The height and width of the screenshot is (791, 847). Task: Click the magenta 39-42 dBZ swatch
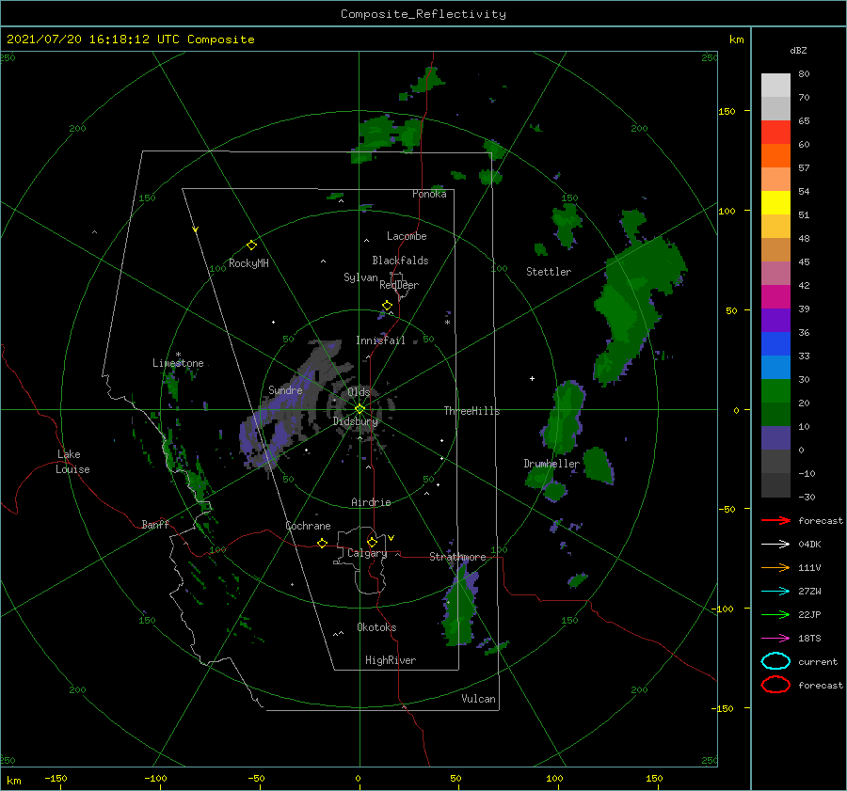775,297
